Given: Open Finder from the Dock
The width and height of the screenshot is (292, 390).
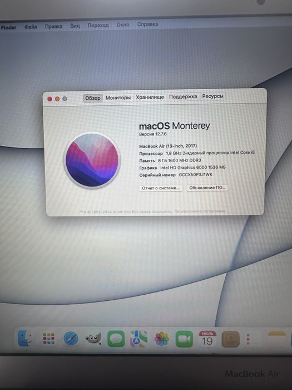Looking at the screenshot, I should 25,338.
